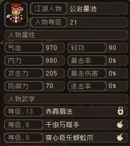Select the 赤霞扇法 martial art row
The width and height of the screenshot is (130, 146).
(66, 111)
